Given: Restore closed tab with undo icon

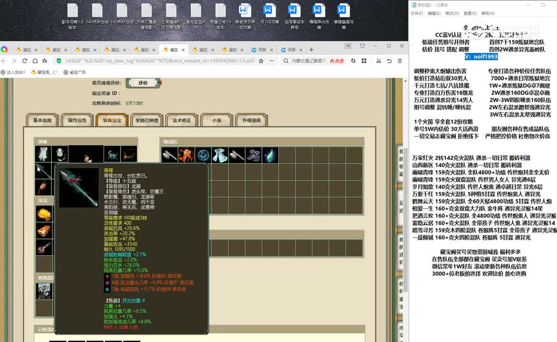Looking at the screenshot, I should pyautogui.click(x=389, y=61).
